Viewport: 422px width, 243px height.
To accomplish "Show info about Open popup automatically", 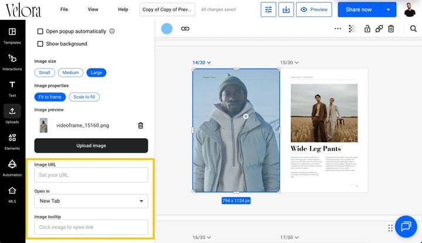I will (112, 31).
